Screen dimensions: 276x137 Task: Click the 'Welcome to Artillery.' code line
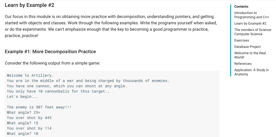click(x=30, y=75)
